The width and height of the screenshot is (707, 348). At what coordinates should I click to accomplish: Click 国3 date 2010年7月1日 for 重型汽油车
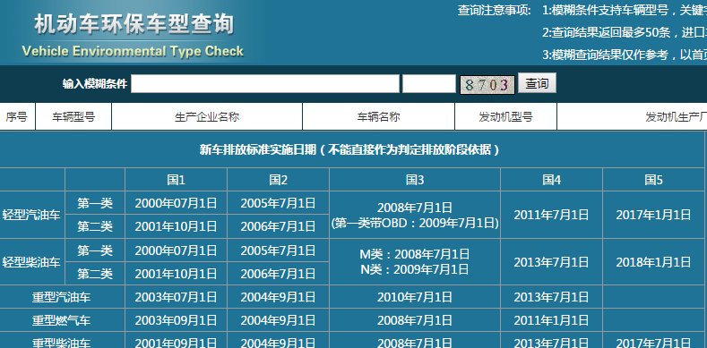[x=415, y=297]
